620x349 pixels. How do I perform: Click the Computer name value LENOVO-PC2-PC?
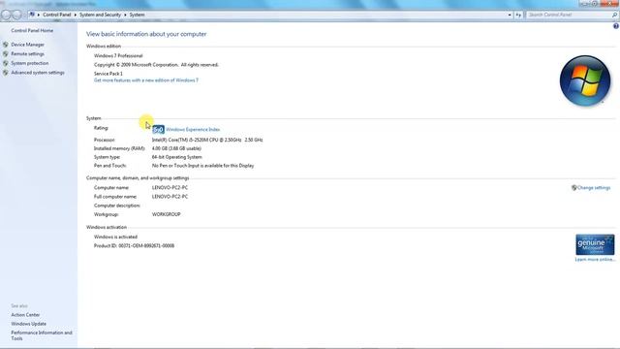170,188
